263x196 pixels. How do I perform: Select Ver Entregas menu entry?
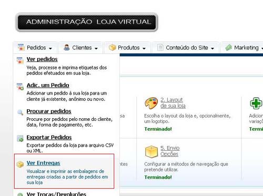coord(43,163)
